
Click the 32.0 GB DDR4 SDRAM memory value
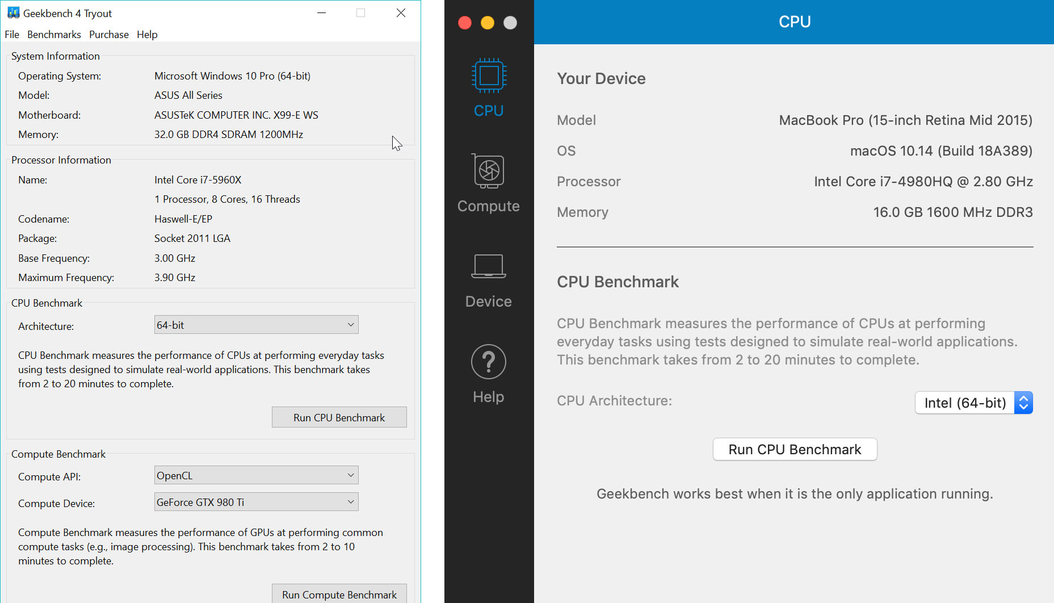[x=229, y=135]
